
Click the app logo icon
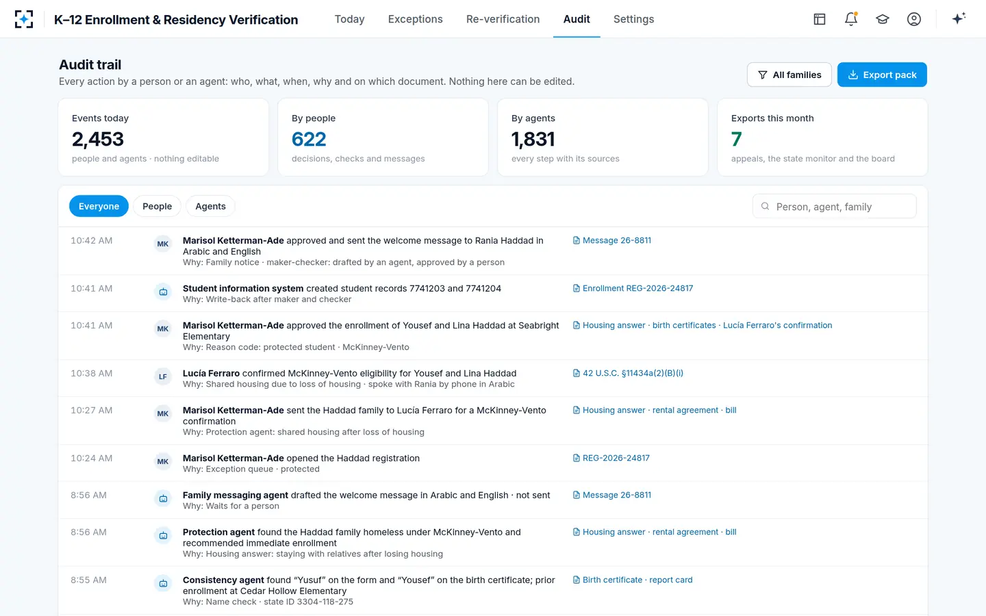(x=24, y=19)
